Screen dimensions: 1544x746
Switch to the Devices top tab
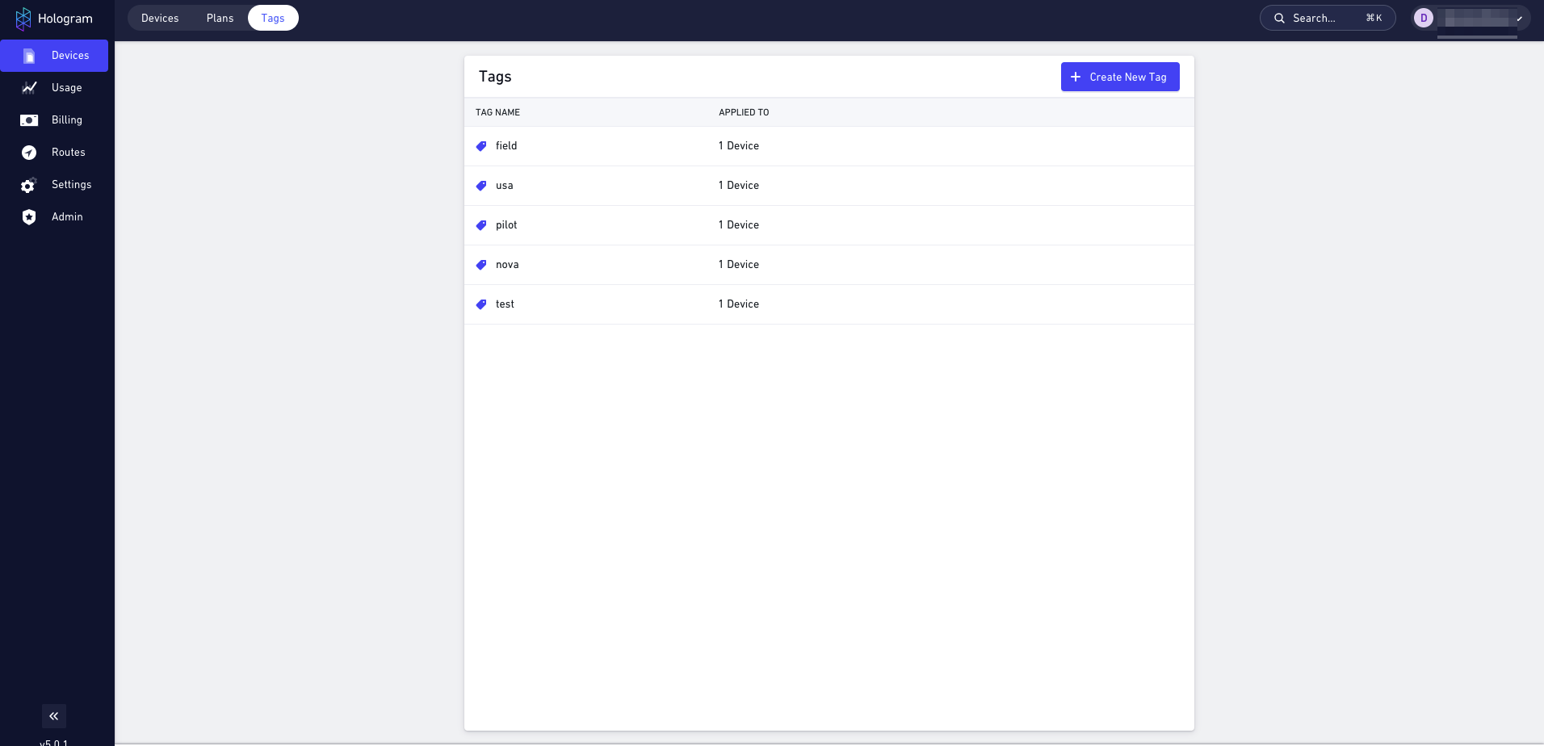click(160, 18)
